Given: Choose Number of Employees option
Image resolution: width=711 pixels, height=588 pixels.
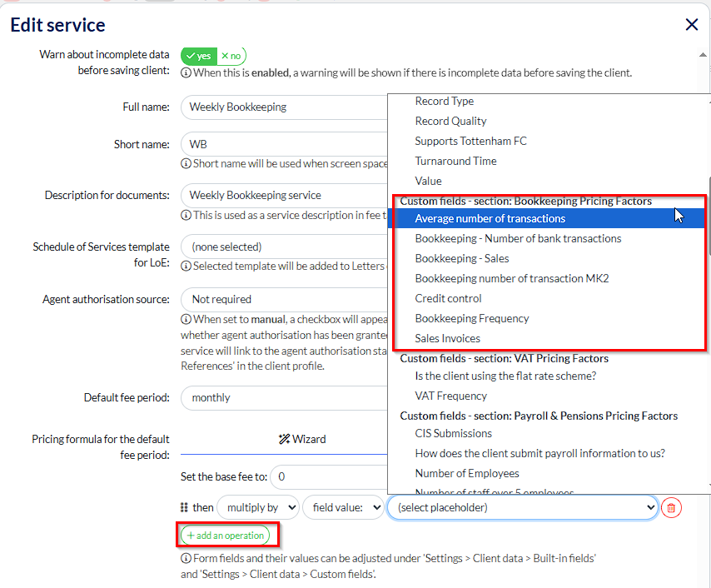Looking at the screenshot, I should (467, 473).
